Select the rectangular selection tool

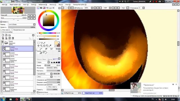39,43
